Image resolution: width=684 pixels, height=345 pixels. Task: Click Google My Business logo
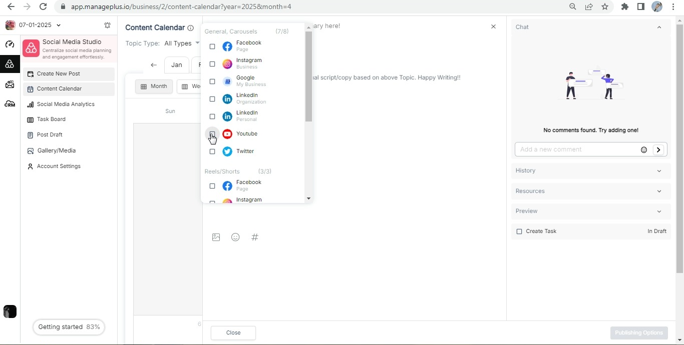tap(227, 81)
